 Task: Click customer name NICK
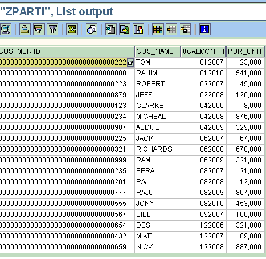145,247
